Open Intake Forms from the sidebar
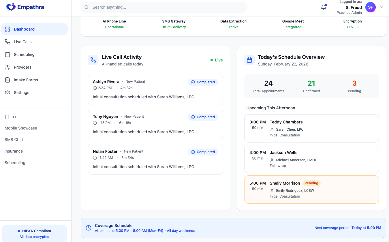The height and width of the screenshot is (242, 389). point(26,80)
